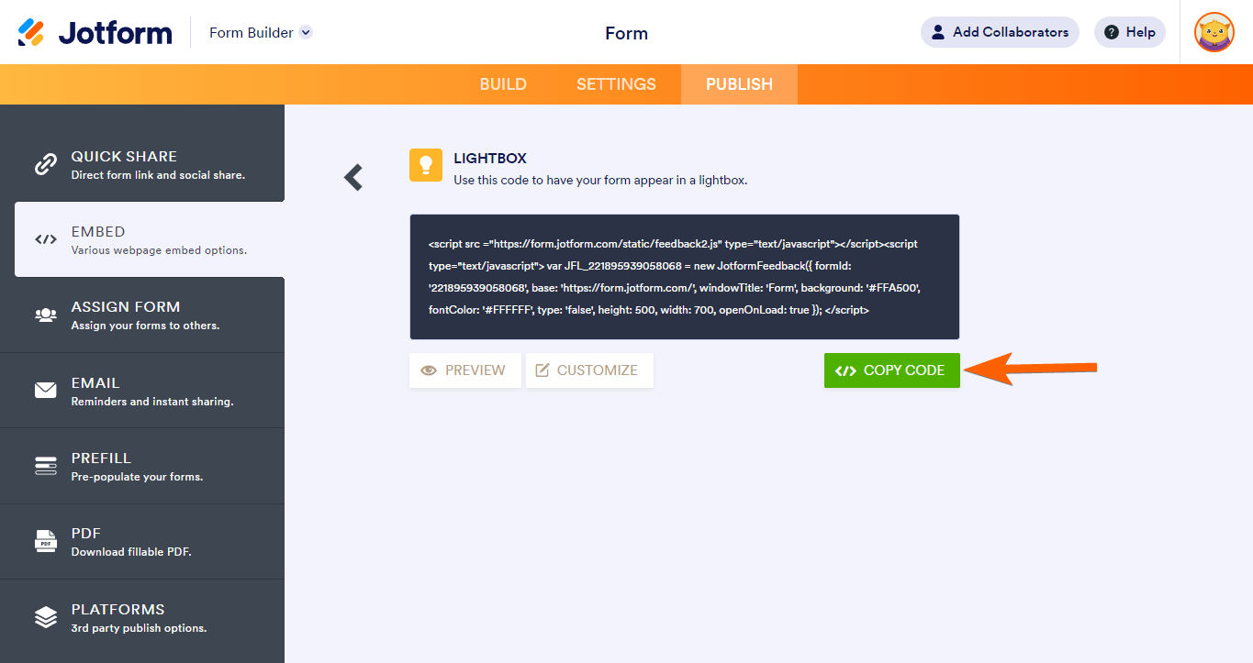
Task: Click the Email envelope icon
Action: (46, 391)
